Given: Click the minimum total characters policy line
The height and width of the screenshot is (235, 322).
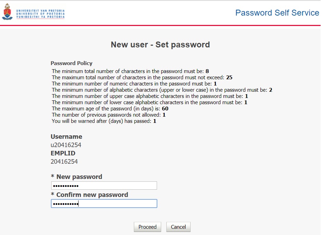Looking at the screenshot, I should (x=130, y=71).
